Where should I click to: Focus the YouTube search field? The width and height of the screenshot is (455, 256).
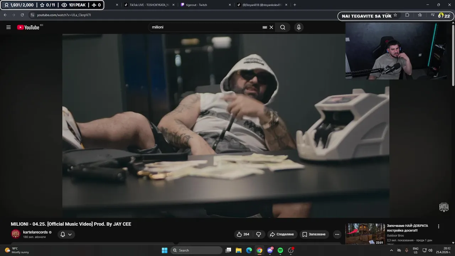click(x=206, y=27)
